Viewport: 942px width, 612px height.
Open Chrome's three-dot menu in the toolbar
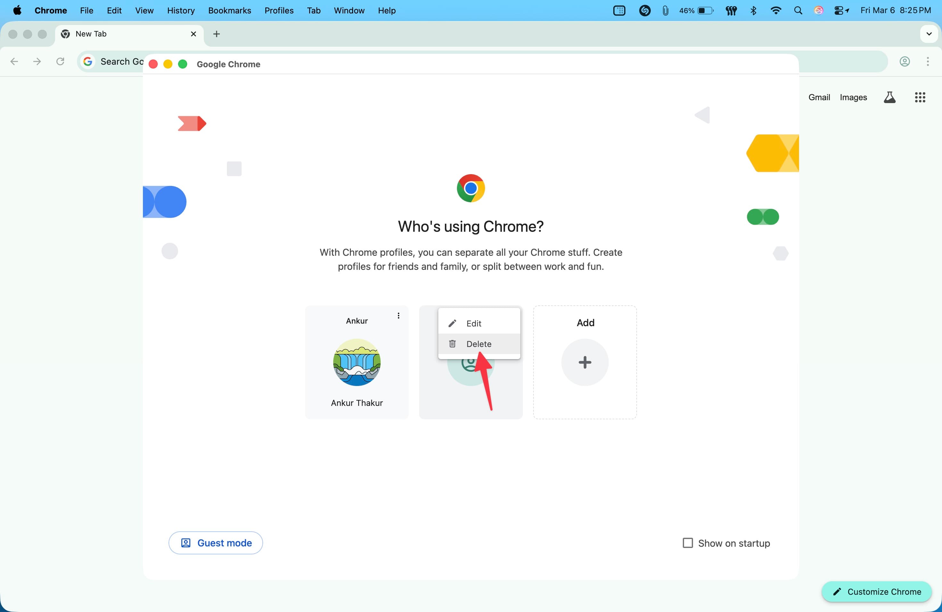pos(927,62)
